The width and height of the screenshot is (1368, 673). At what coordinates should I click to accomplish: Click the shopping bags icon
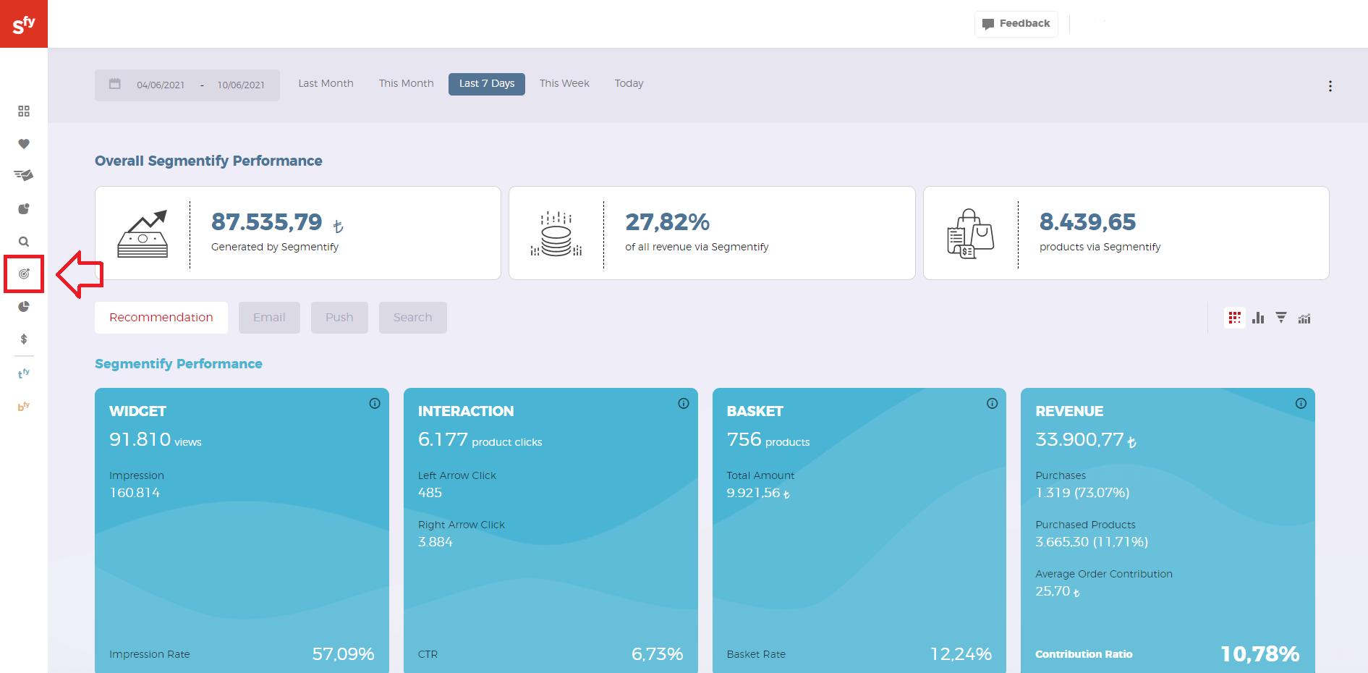[x=970, y=234]
